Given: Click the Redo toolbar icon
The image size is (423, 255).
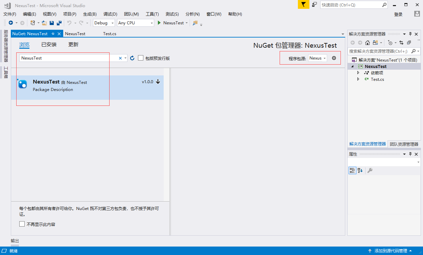Looking at the screenshot, I should coord(81,23).
